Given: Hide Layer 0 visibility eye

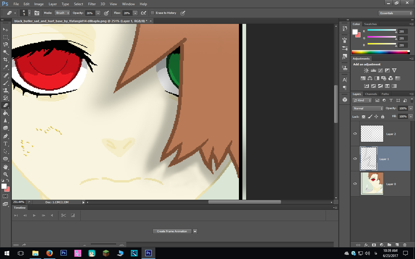Looking at the screenshot, I should click(355, 184).
